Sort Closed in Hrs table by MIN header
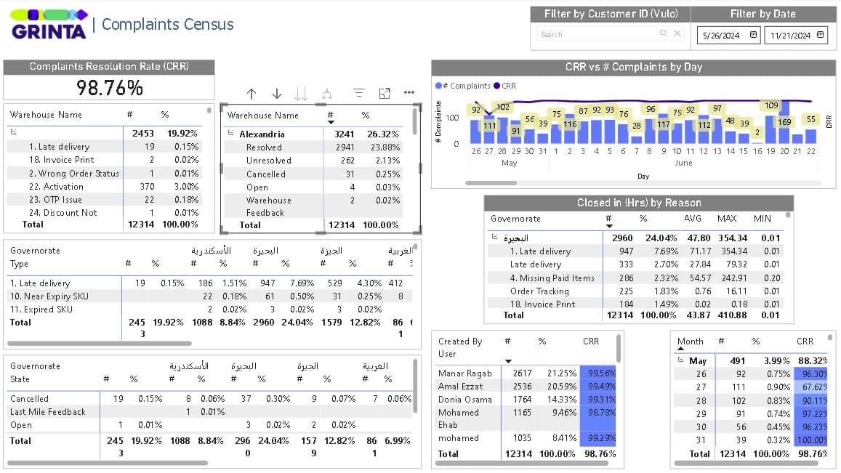The image size is (841, 473). tap(762, 219)
